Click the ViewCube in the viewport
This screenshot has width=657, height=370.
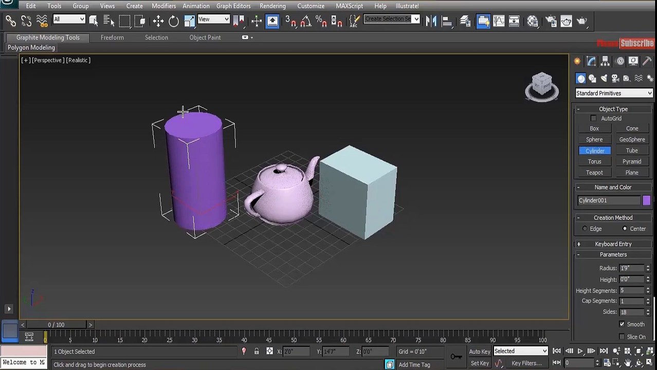pyautogui.click(x=542, y=86)
